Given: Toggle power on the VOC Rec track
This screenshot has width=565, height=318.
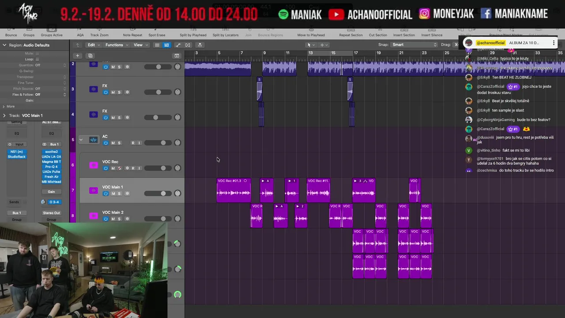Looking at the screenshot, I should 105,168.
